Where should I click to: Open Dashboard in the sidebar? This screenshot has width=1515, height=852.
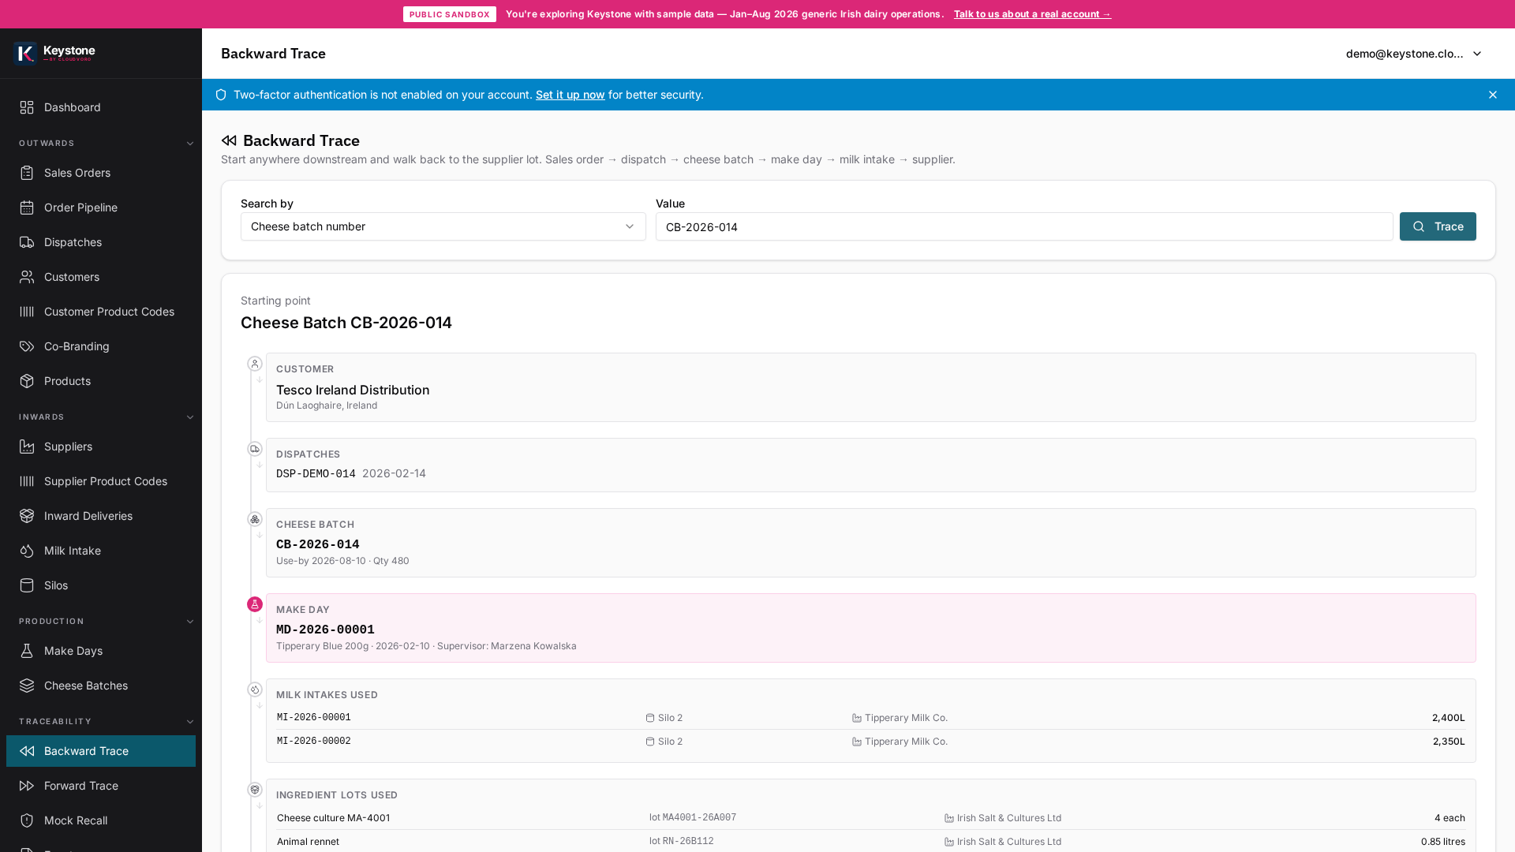pos(101,107)
